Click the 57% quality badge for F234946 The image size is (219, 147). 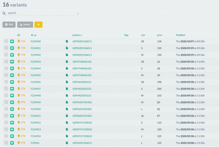(21, 82)
